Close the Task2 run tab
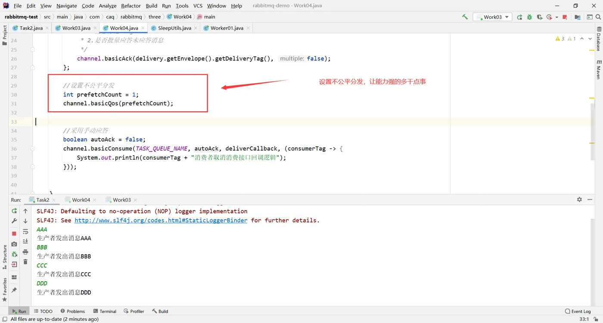This screenshot has width=603, height=323. coord(54,200)
